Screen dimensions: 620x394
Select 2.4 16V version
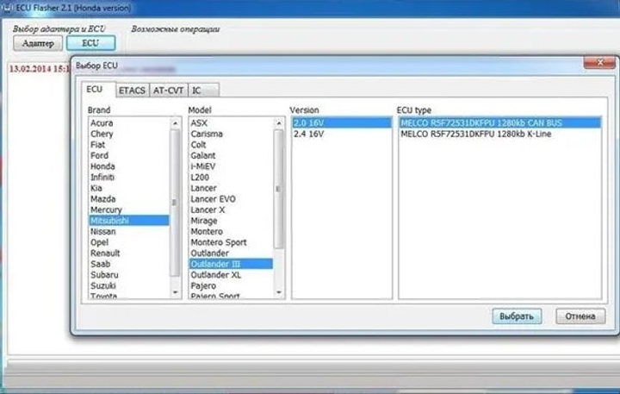[342, 134]
